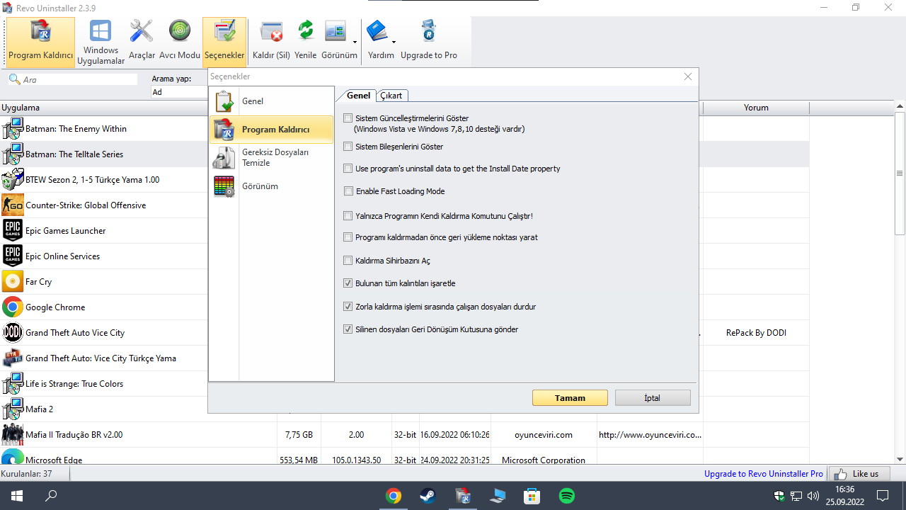Check Programı kaldırmadan önce geri yükleme noktası yarat
This screenshot has height=510, width=906.
tap(348, 237)
